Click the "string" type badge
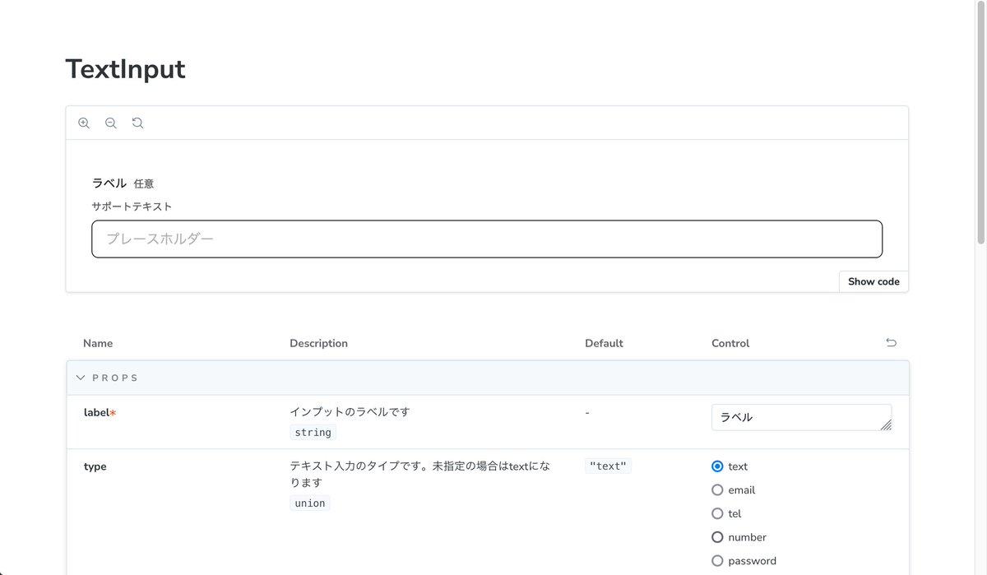 pyautogui.click(x=313, y=431)
